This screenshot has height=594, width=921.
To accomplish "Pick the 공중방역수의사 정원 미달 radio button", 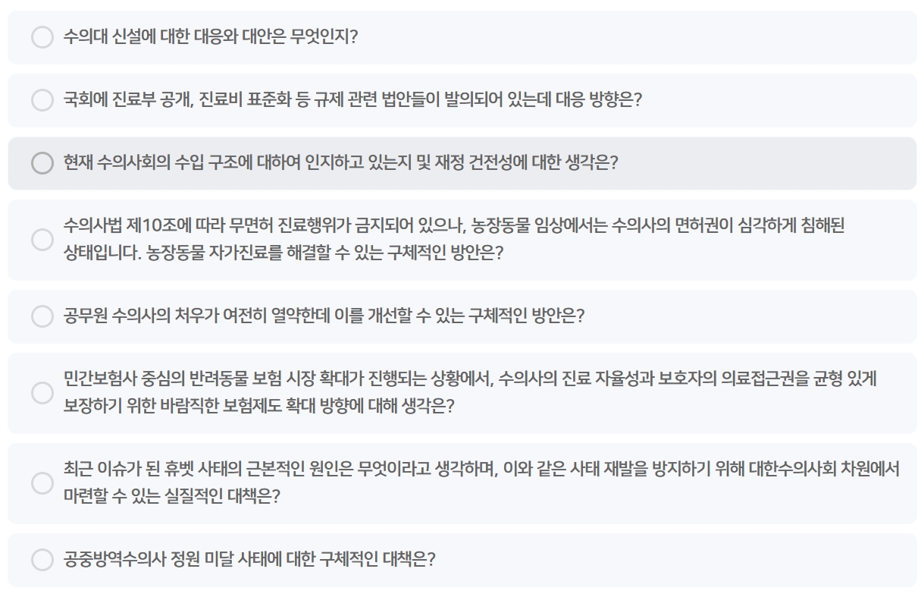I will coord(42,560).
